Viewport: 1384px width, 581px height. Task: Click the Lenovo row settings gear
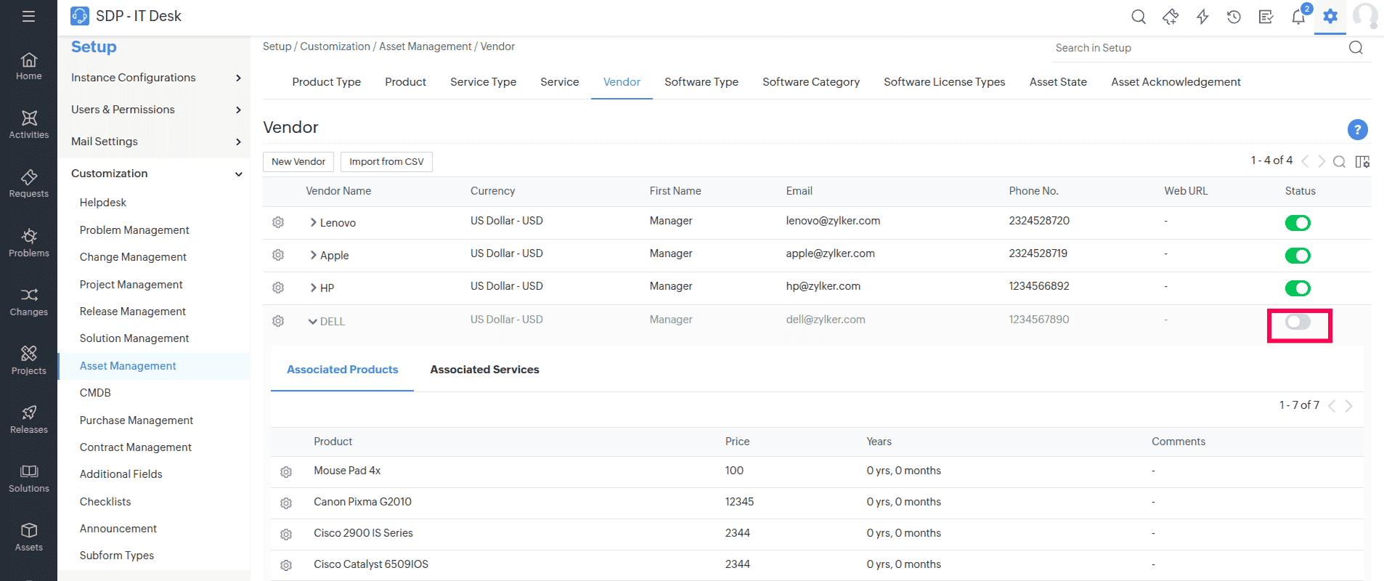coord(278,222)
